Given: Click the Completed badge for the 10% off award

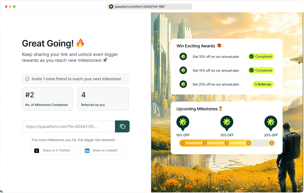Looking at the screenshot, I should point(261,56).
